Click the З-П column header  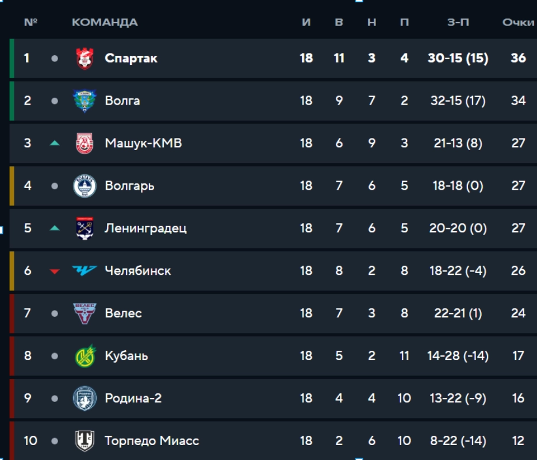pos(458,22)
